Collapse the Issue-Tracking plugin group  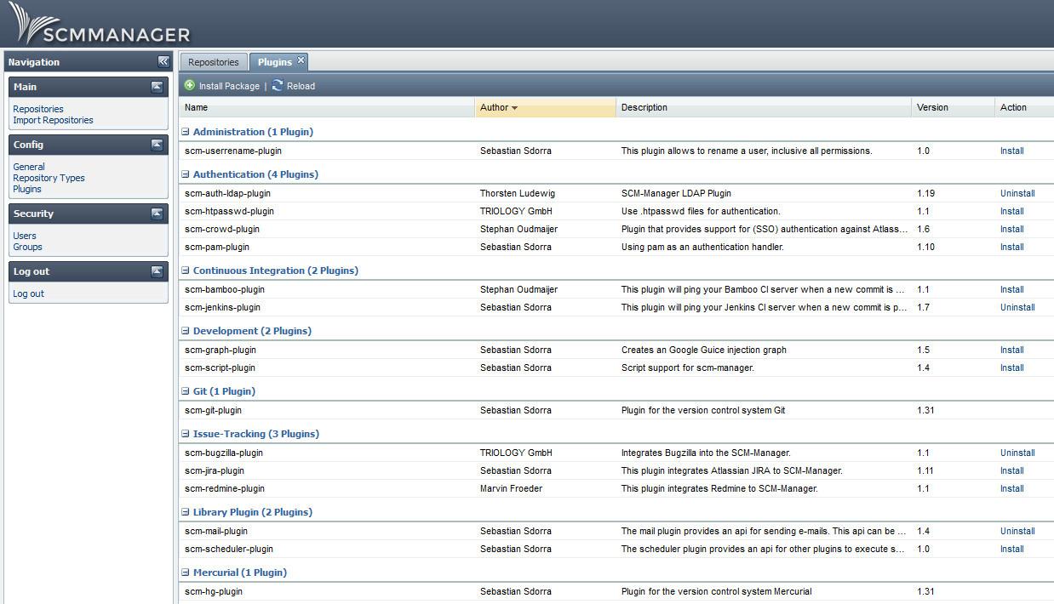[x=186, y=434]
